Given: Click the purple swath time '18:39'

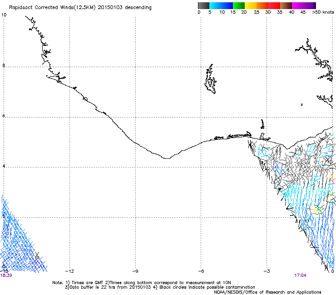Looking at the screenshot, I should point(6,275).
